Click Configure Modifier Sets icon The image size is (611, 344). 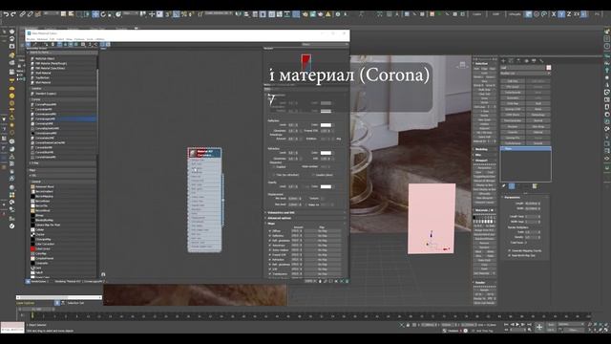click(535, 186)
